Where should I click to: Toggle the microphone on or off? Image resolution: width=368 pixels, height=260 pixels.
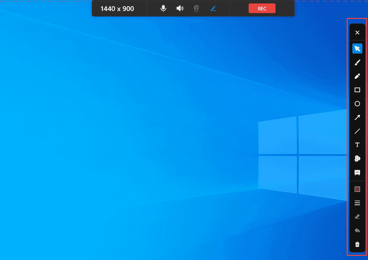tap(163, 8)
